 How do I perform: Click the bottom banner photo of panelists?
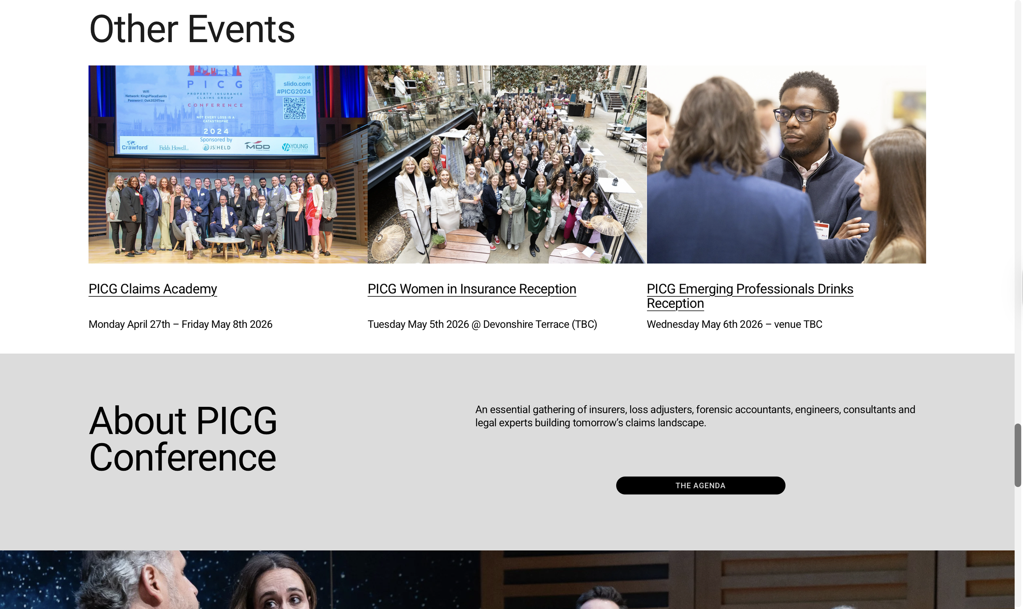coord(507,580)
